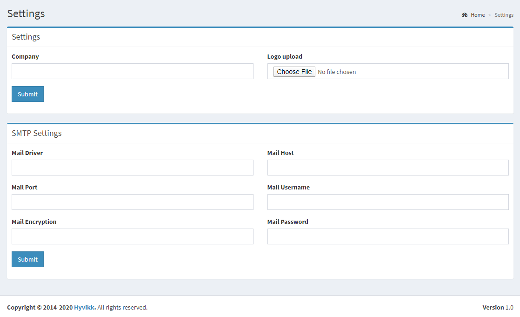Click the Settings breadcrumb text
Screen dimensions: 520x317
(504, 15)
